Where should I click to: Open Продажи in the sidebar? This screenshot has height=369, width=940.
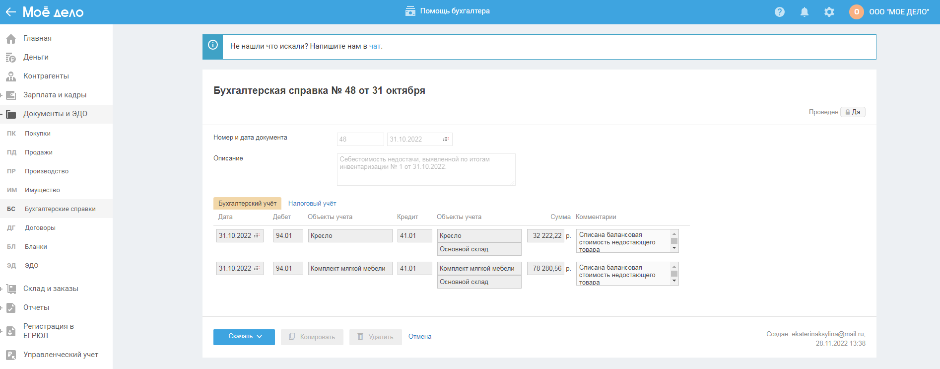point(39,152)
